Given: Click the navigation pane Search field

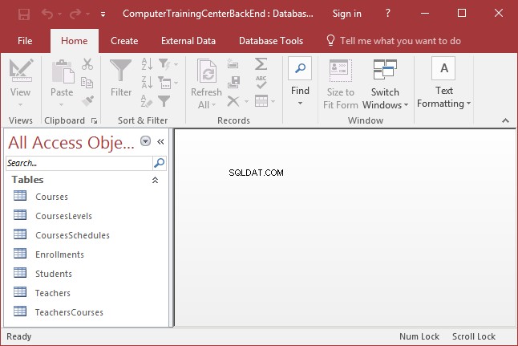Looking at the screenshot, I should 79,163.
